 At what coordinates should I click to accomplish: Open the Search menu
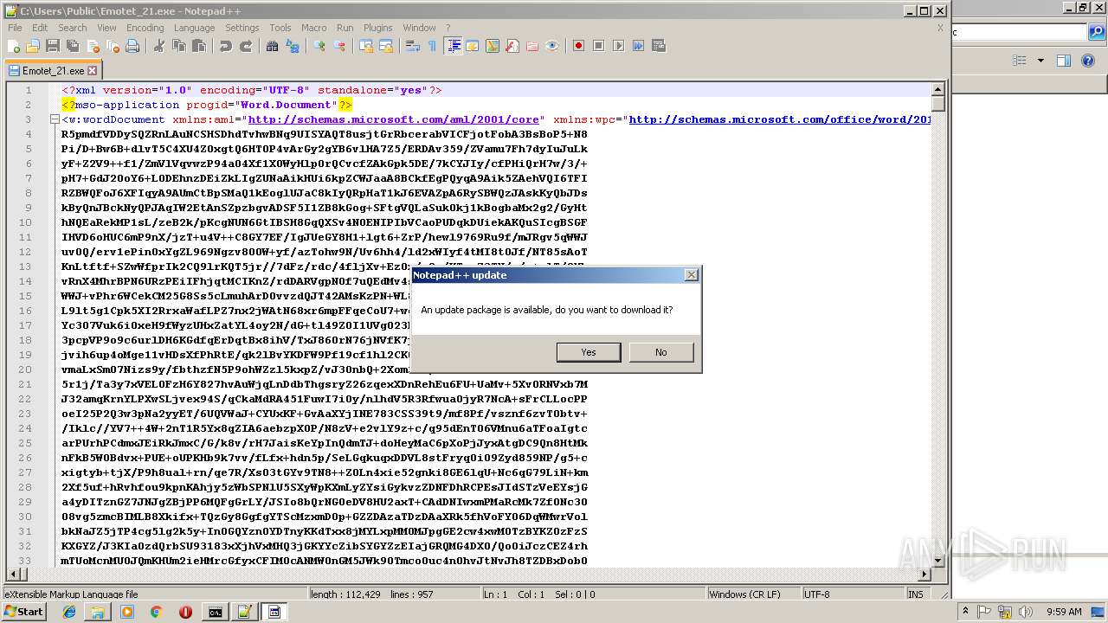tap(73, 28)
